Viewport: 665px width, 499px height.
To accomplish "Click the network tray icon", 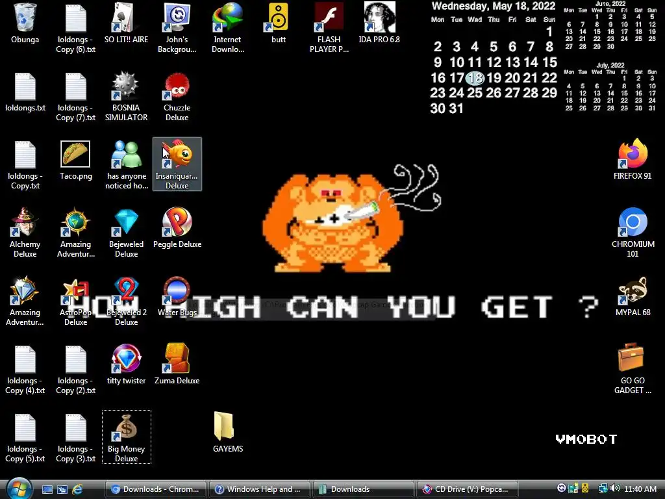I will pos(603,489).
